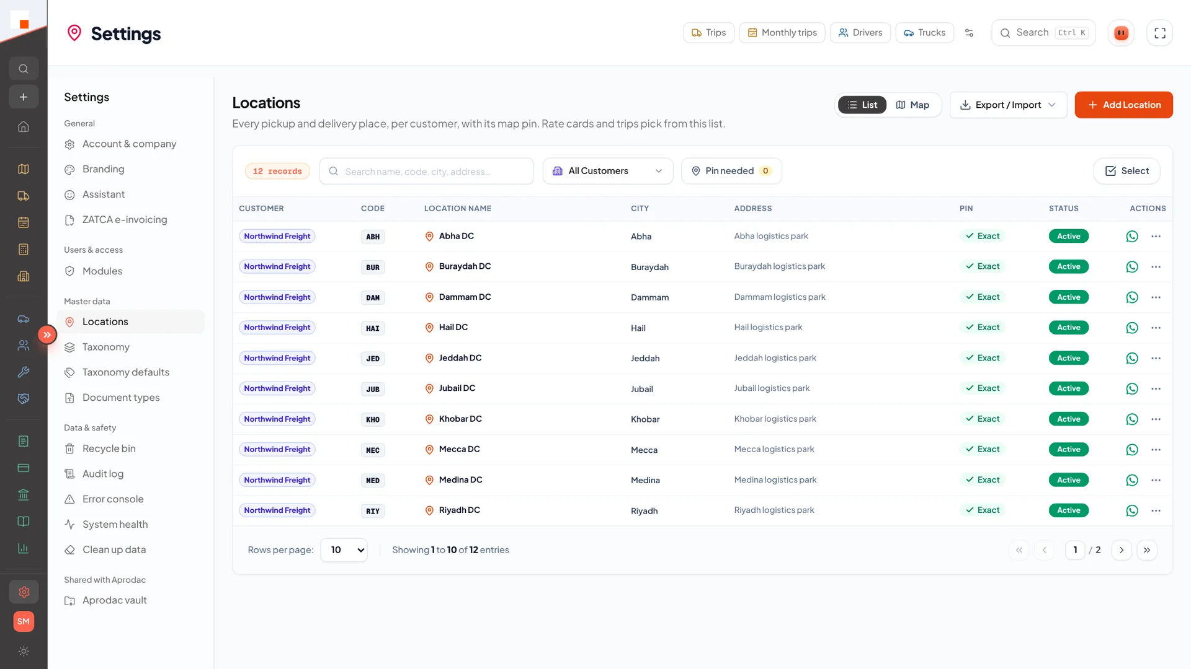This screenshot has height=669, width=1191.
Task: Expand the Export / Import menu
Action: click(x=1008, y=105)
